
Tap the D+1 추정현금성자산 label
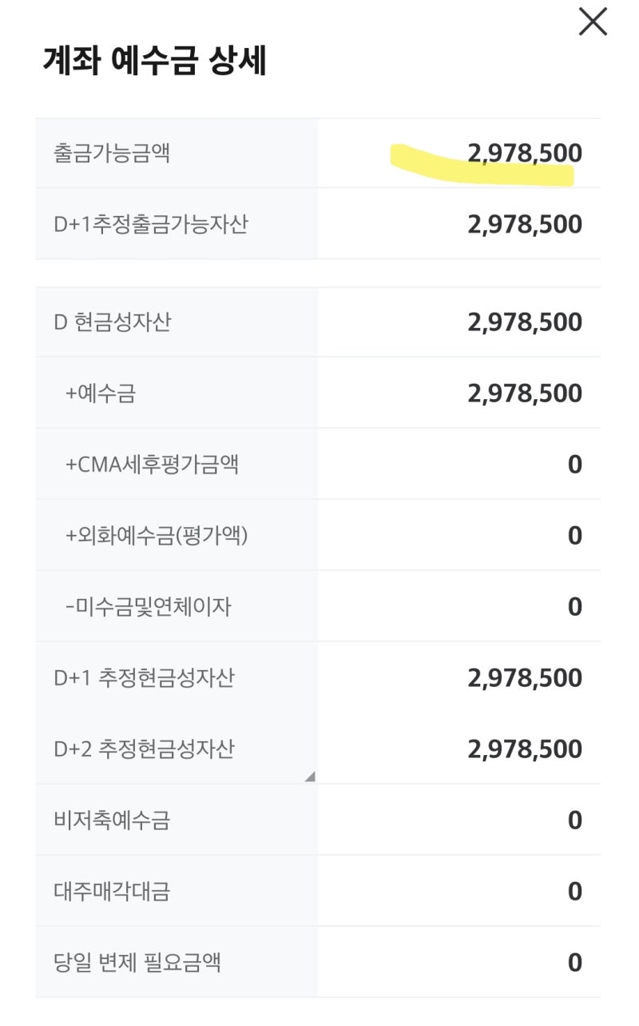145,678
